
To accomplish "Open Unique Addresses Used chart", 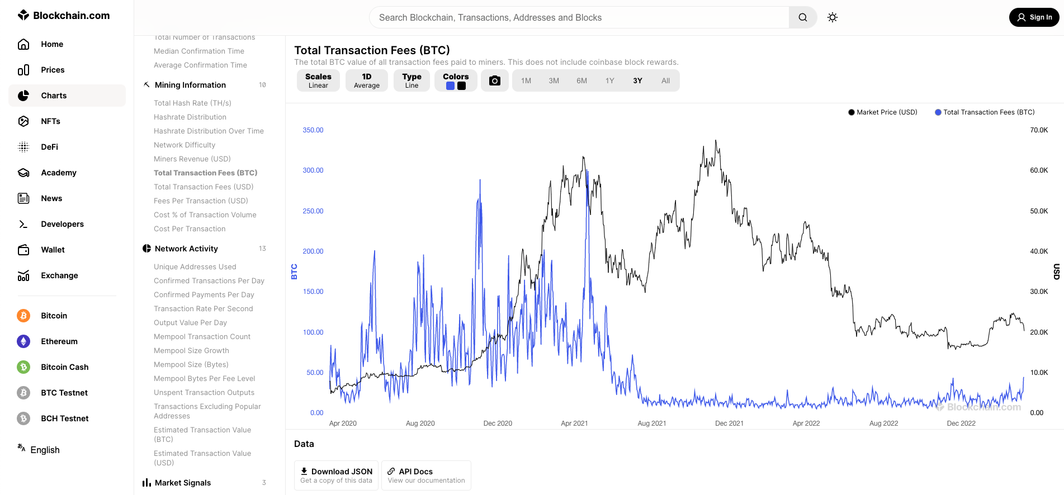I will (x=195, y=266).
